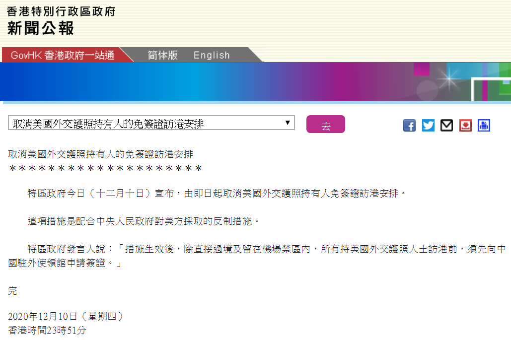
Task: Share the press release on Twitter
Action: (428, 125)
